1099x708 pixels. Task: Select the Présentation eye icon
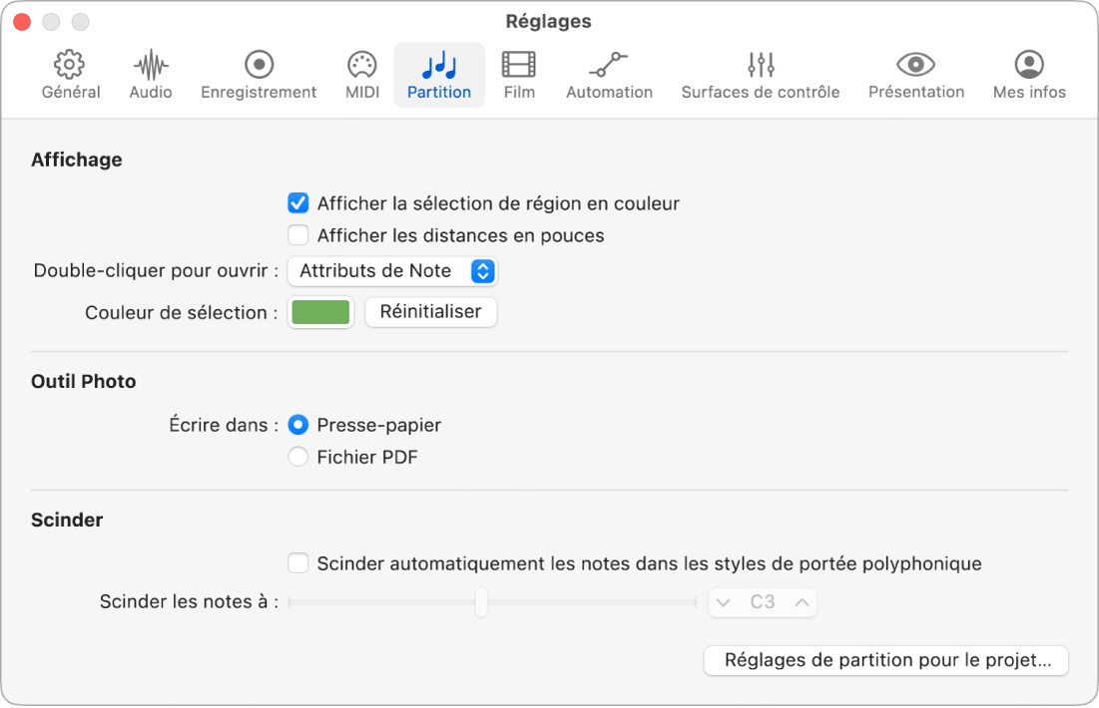click(915, 66)
